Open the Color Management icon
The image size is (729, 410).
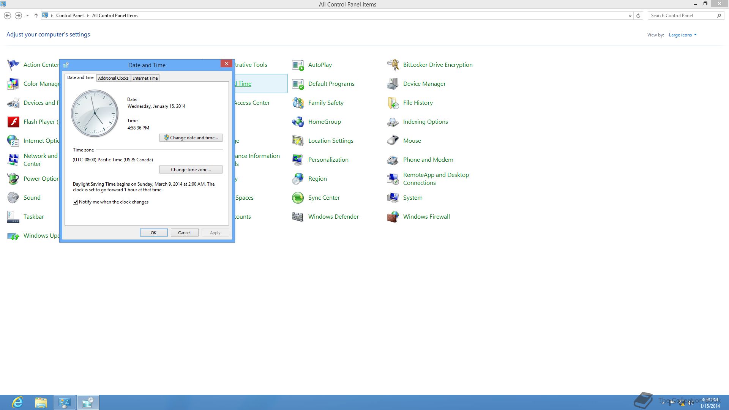point(13,84)
